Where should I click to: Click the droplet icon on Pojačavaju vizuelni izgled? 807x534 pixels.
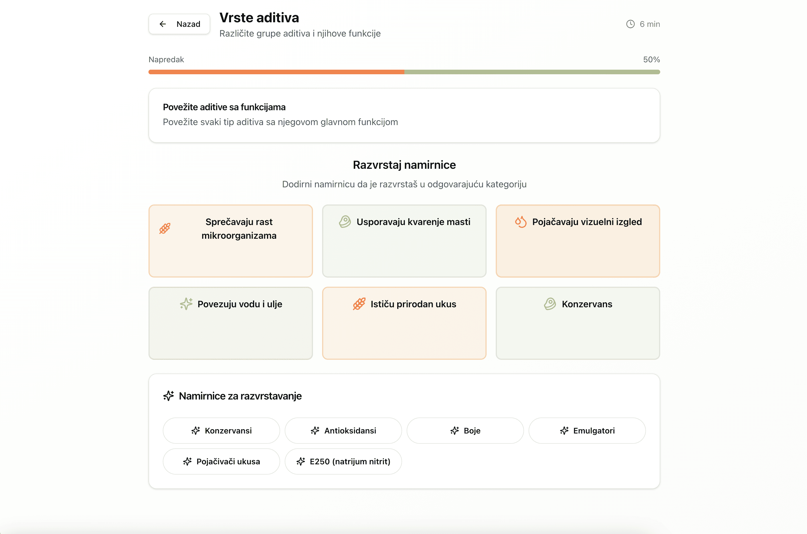[521, 222]
